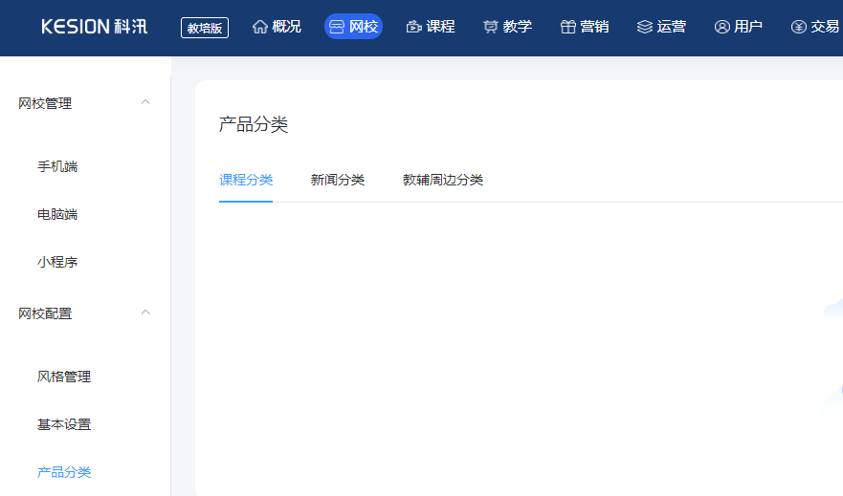Click the home icon beside 概况
This screenshot has width=843, height=496.
point(260,27)
